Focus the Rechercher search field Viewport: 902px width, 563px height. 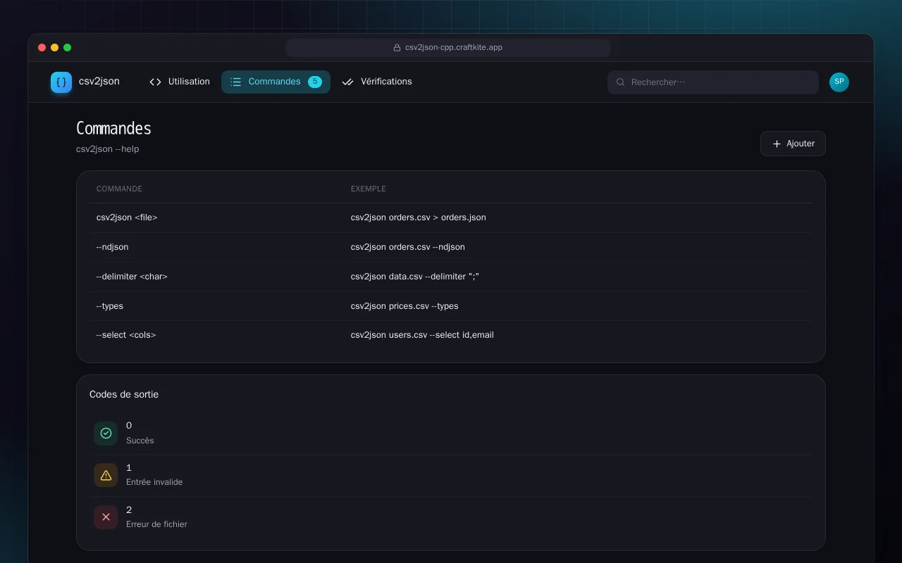coord(713,82)
